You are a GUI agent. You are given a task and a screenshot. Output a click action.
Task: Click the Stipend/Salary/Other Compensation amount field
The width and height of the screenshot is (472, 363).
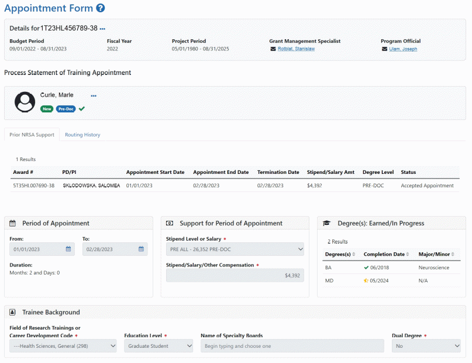(235, 275)
